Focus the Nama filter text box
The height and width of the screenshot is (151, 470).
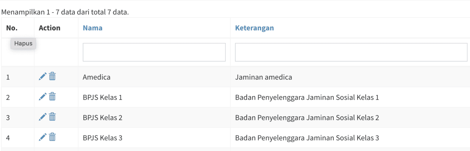tap(154, 52)
